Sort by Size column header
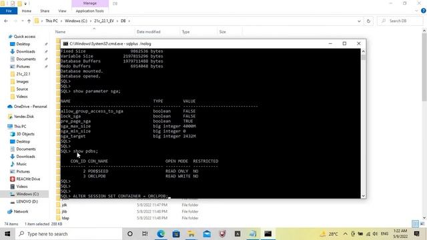Viewport: 427px width, 240px height. pyautogui.click(x=222, y=32)
